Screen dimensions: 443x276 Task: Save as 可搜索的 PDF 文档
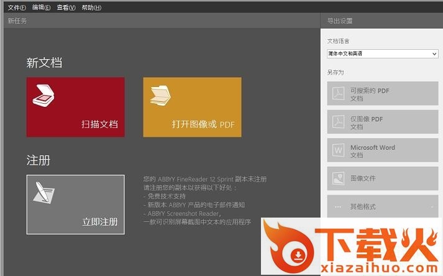click(x=383, y=93)
